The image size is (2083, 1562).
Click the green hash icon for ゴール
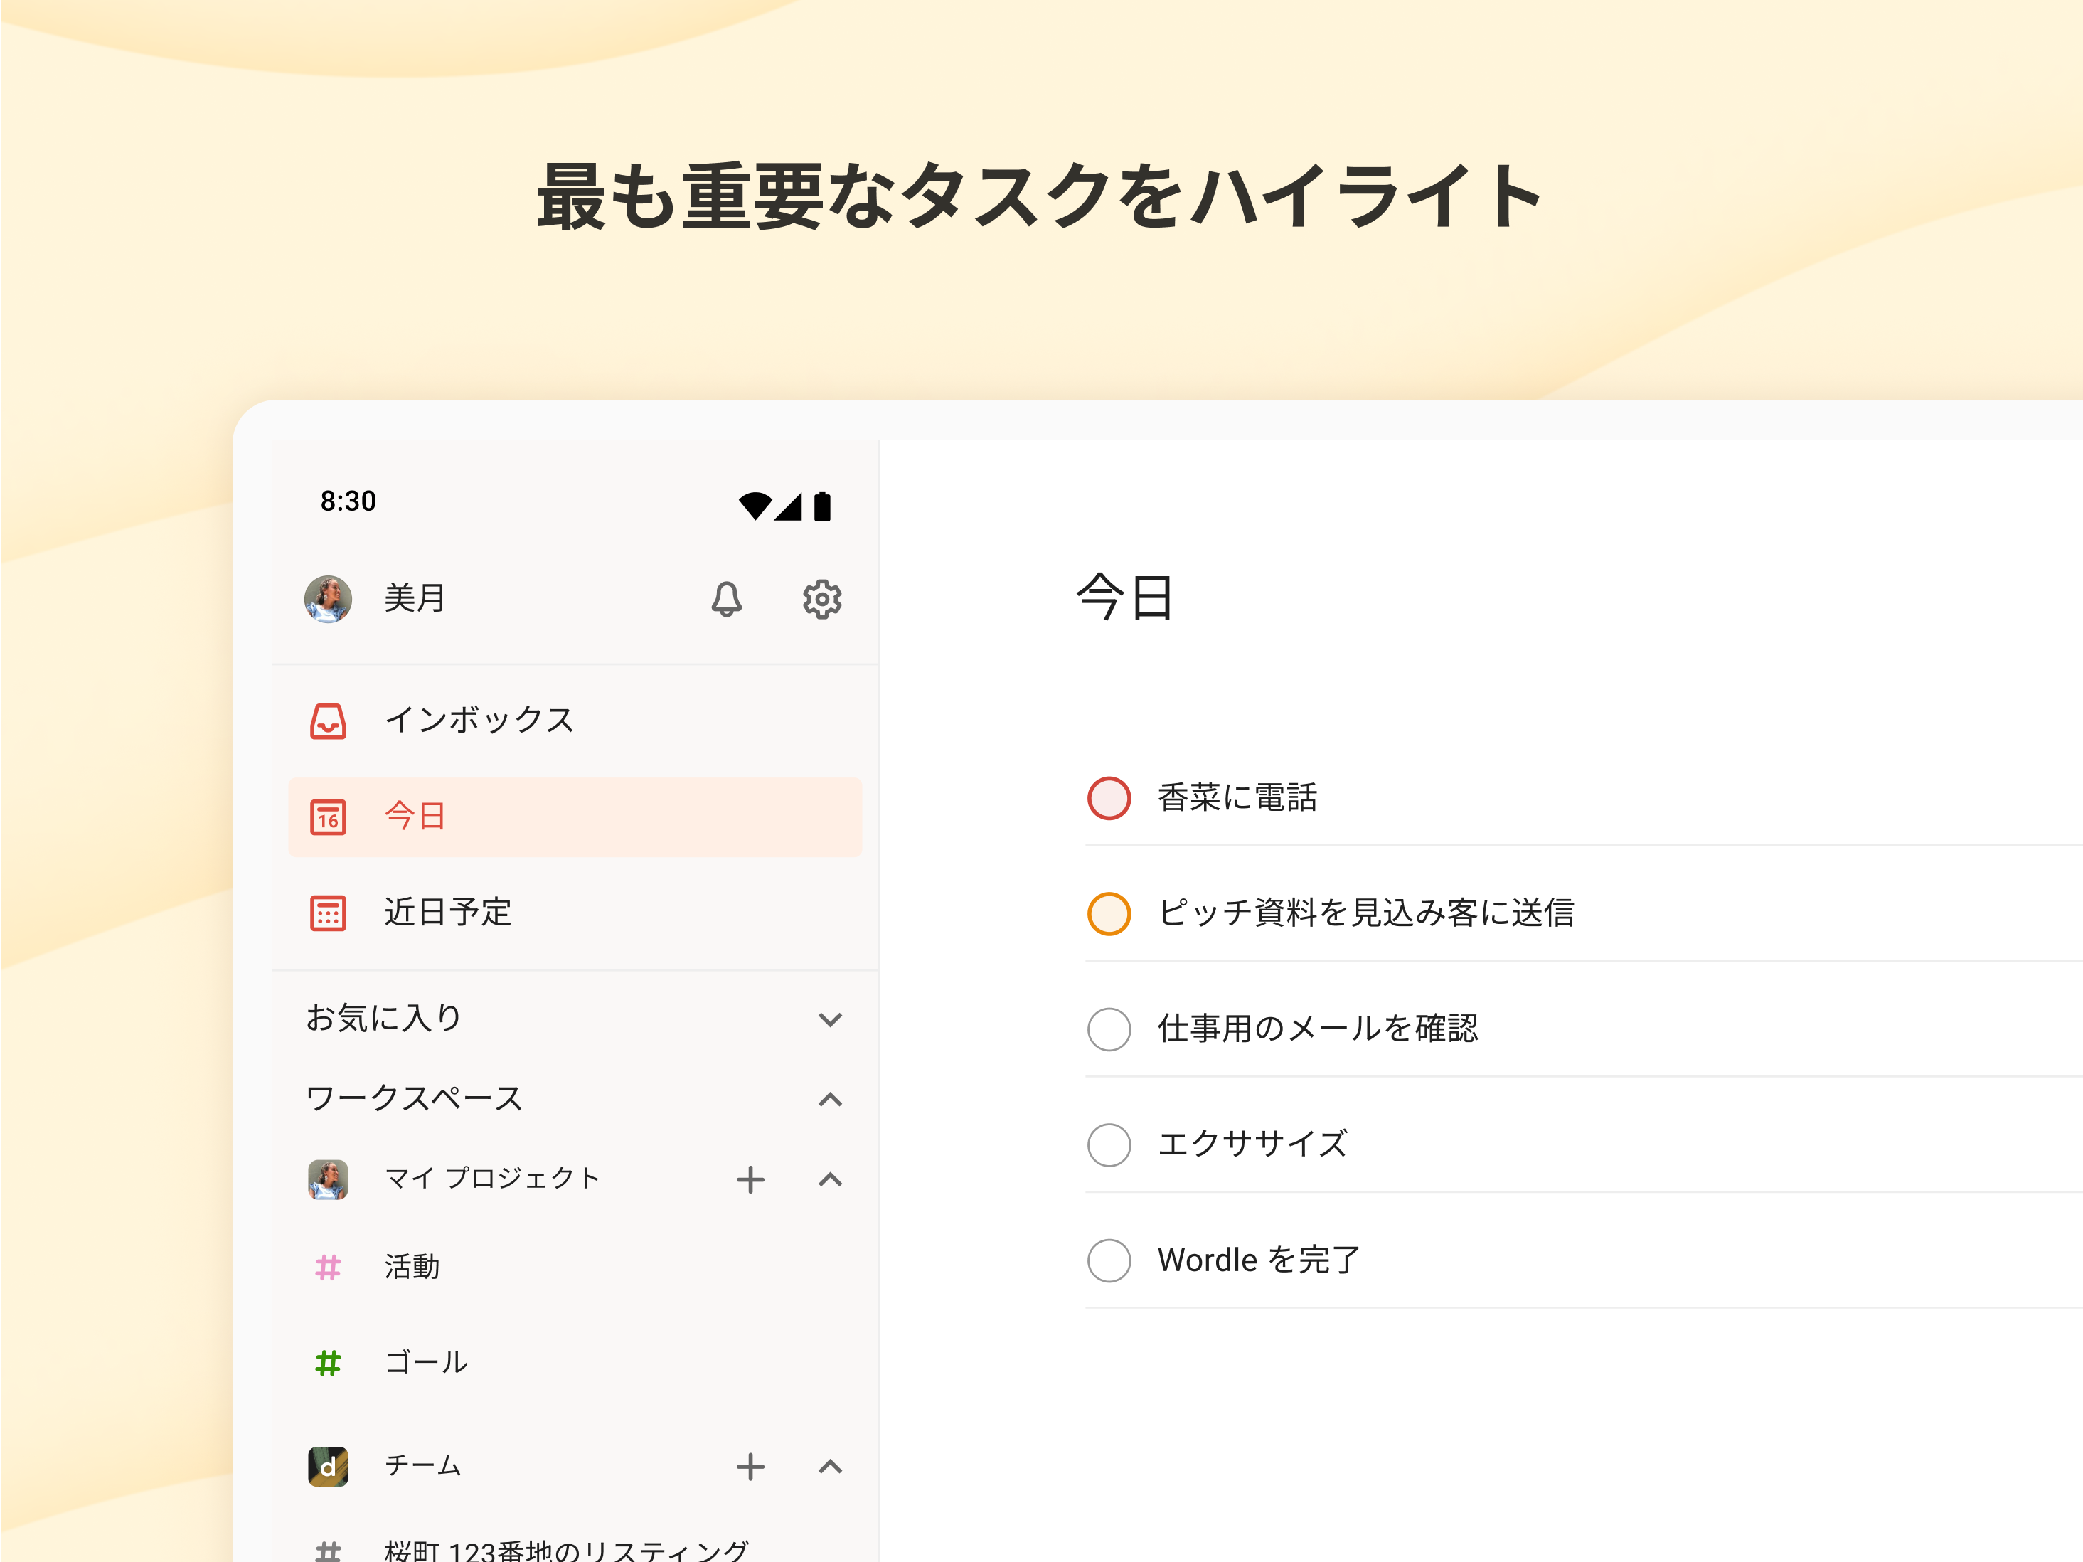328,1364
